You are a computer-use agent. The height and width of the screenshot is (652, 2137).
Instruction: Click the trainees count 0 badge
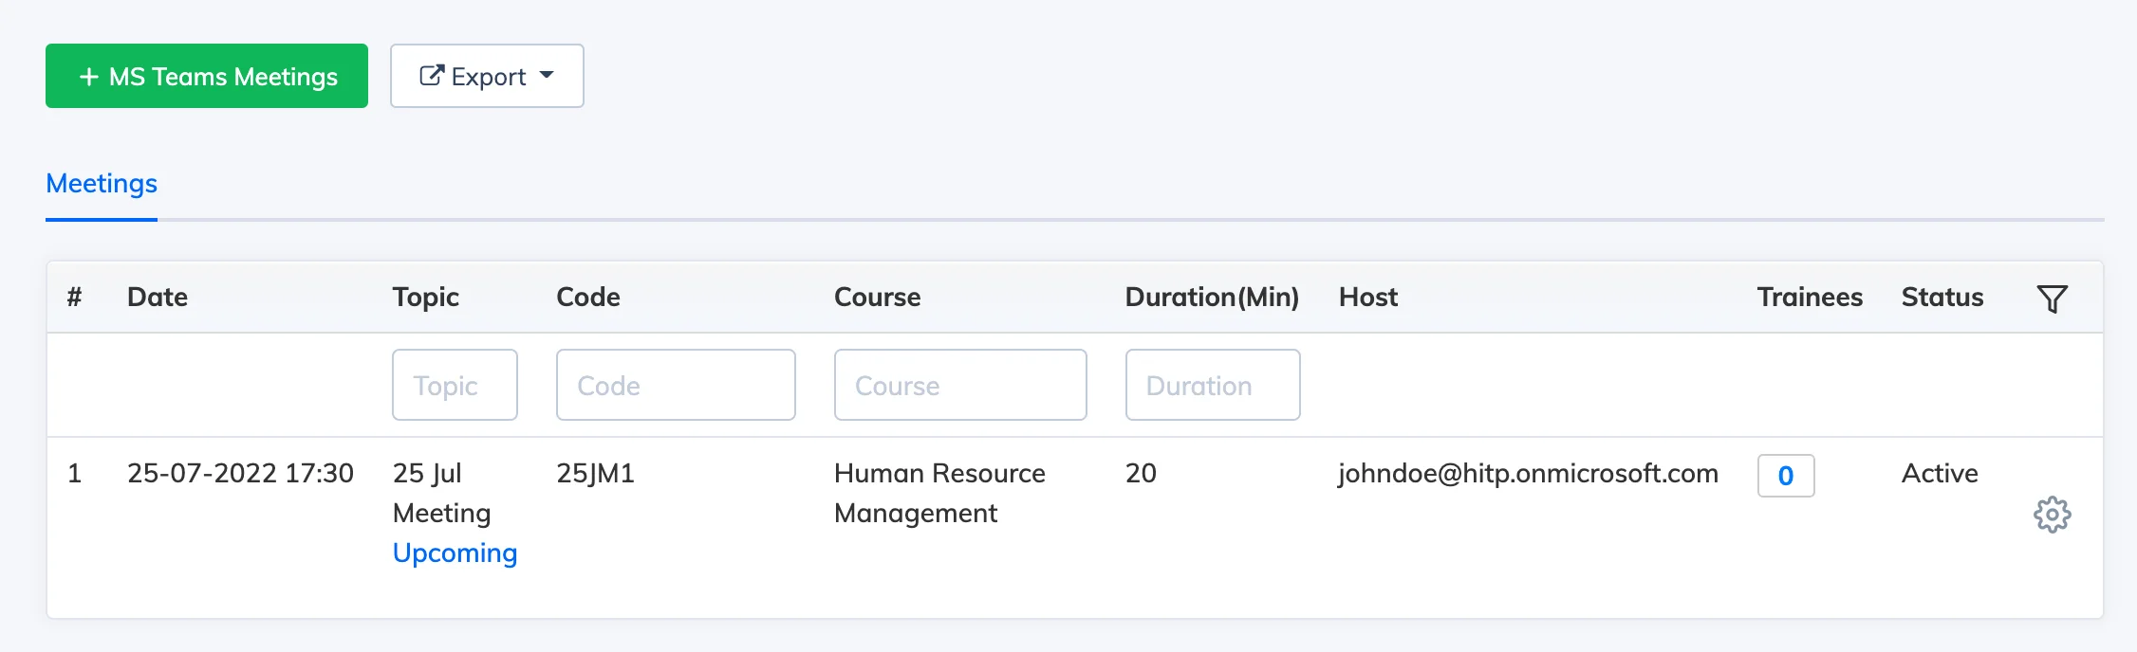[1786, 476]
